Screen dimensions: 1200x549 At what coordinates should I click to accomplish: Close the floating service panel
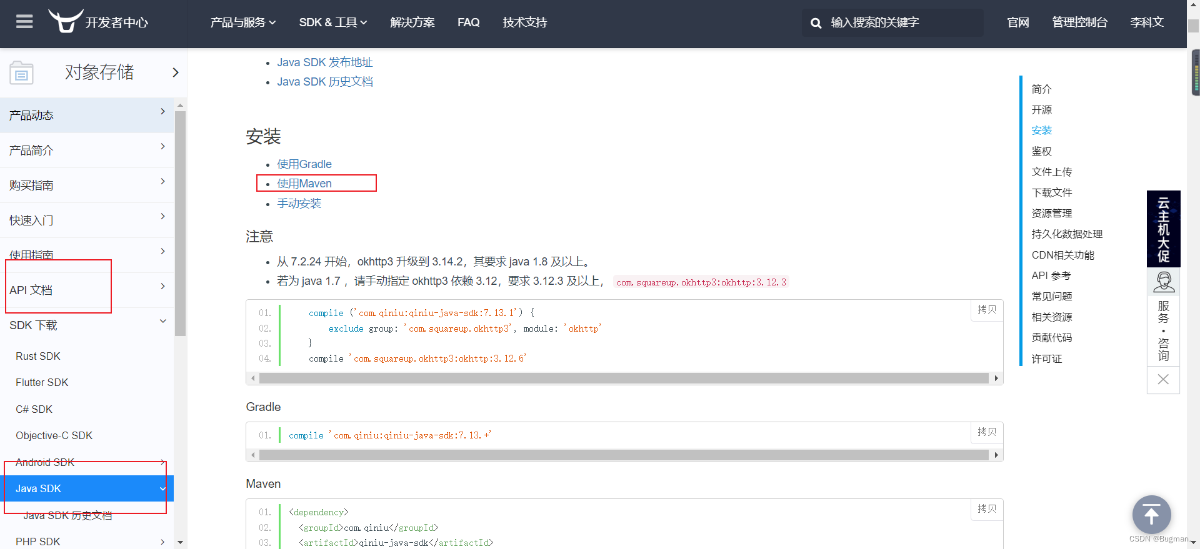(x=1163, y=379)
